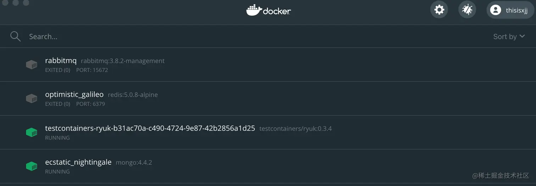
Task: Open the ecstatic_nightingale container entry
Action: tap(268, 166)
